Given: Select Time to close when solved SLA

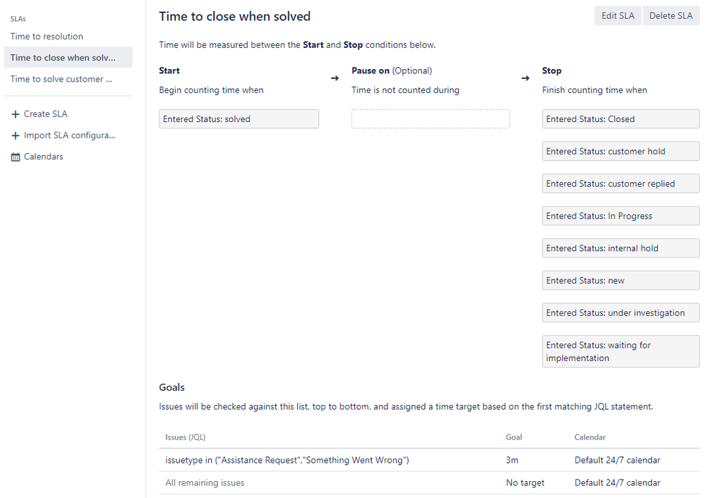Looking at the screenshot, I should (68, 58).
